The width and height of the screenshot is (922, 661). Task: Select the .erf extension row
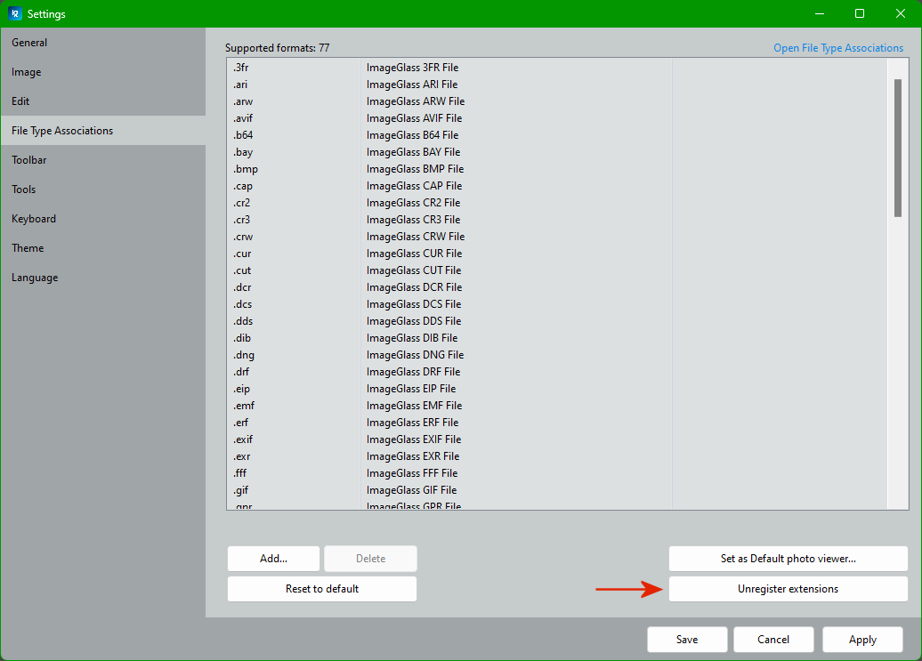coord(556,423)
